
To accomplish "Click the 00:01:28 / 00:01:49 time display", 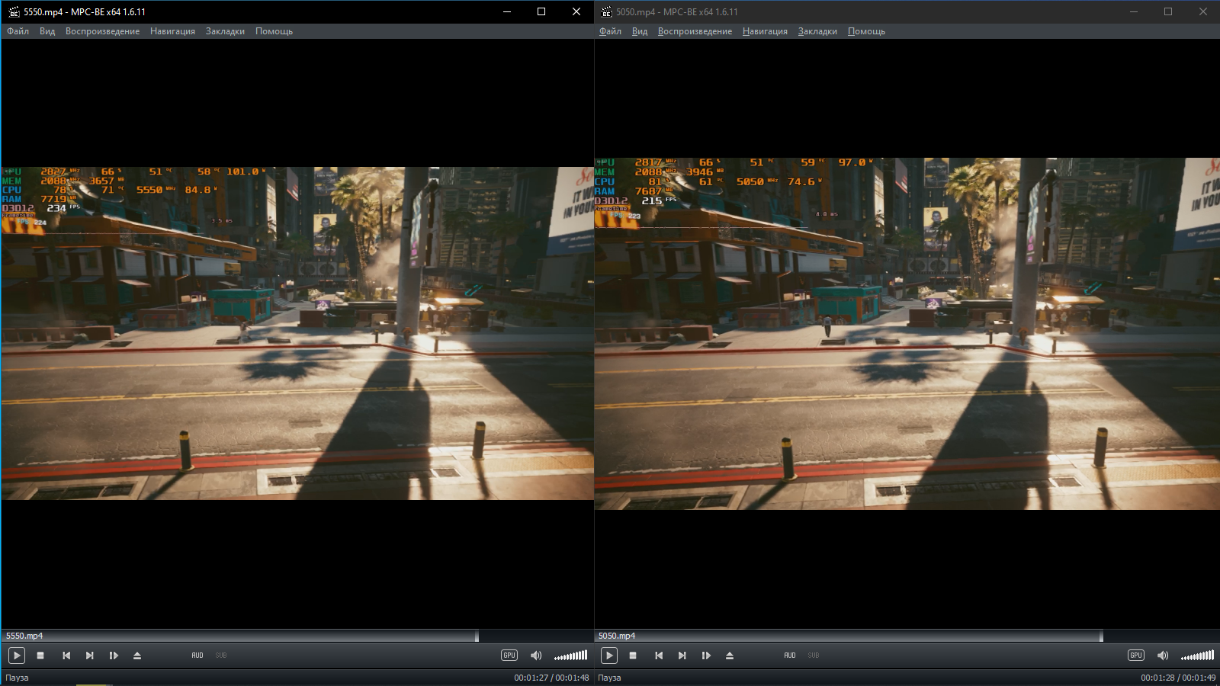I will click(1178, 678).
